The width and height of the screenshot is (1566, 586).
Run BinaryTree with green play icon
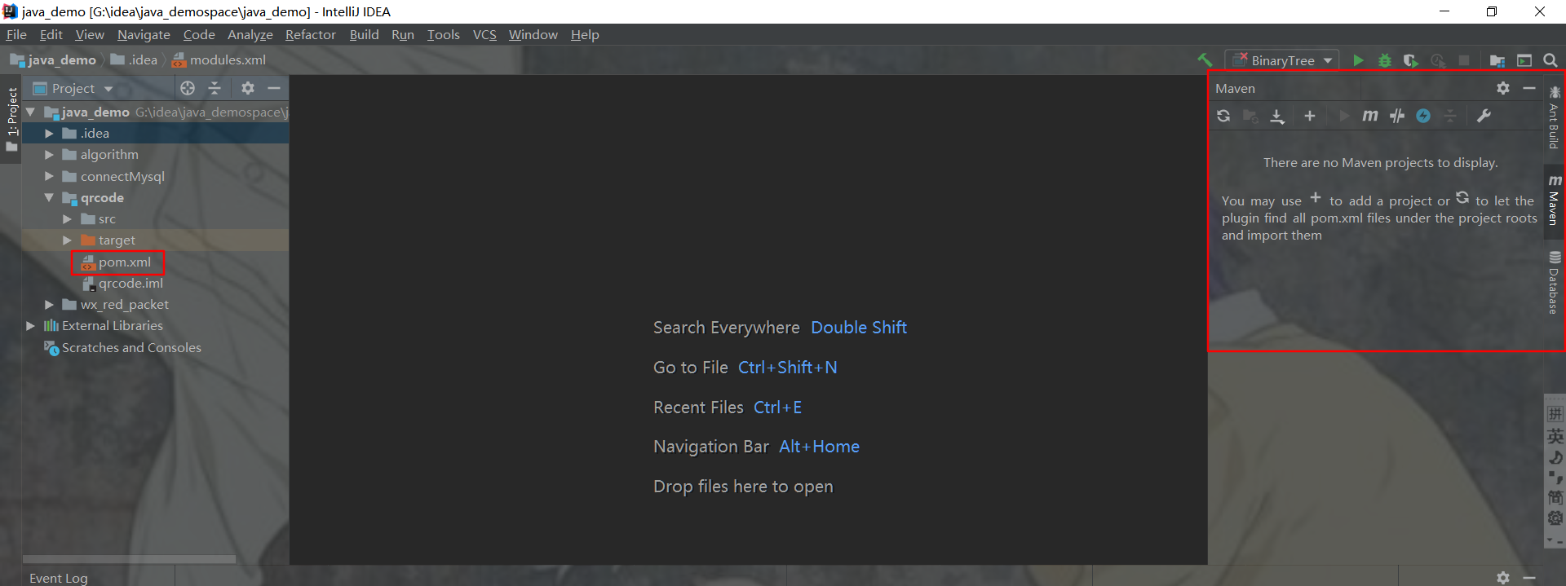click(x=1358, y=60)
